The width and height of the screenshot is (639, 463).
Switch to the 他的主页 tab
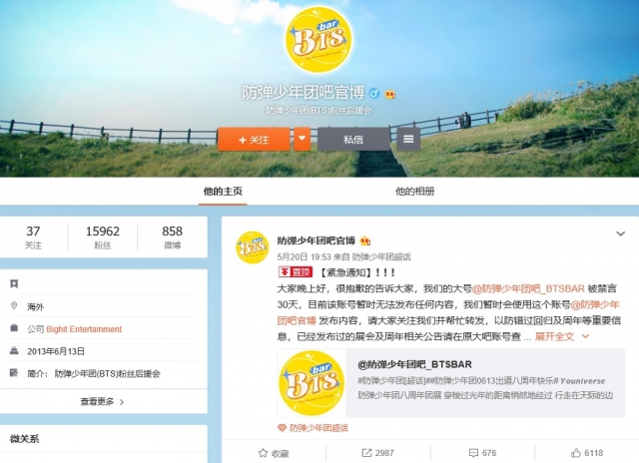pyautogui.click(x=223, y=192)
